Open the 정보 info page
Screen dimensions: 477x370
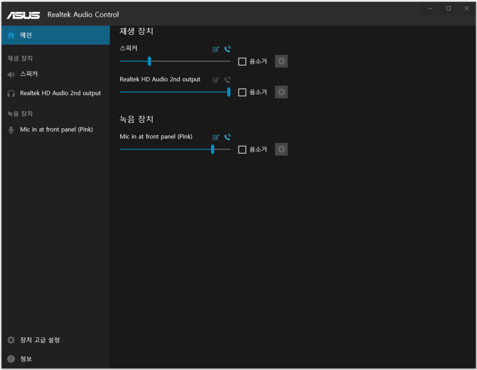pyautogui.click(x=26, y=359)
